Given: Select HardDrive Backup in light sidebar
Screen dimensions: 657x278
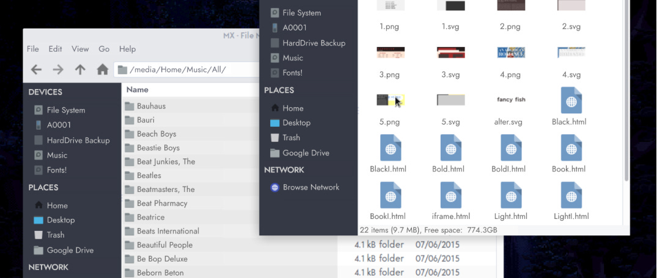Looking at the screenshot, I should (78, 140).
